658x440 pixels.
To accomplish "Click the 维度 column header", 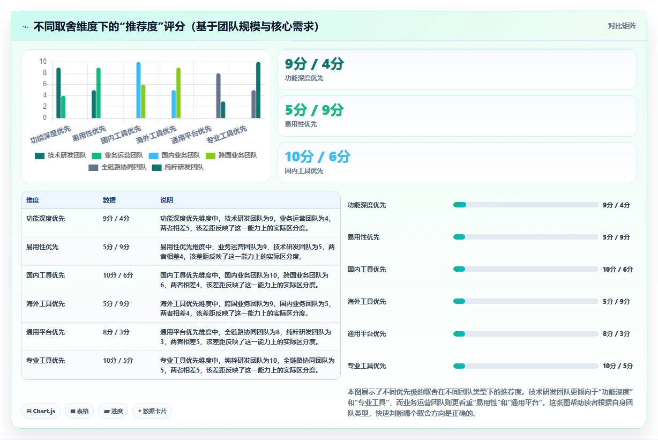I will point(33,200).
